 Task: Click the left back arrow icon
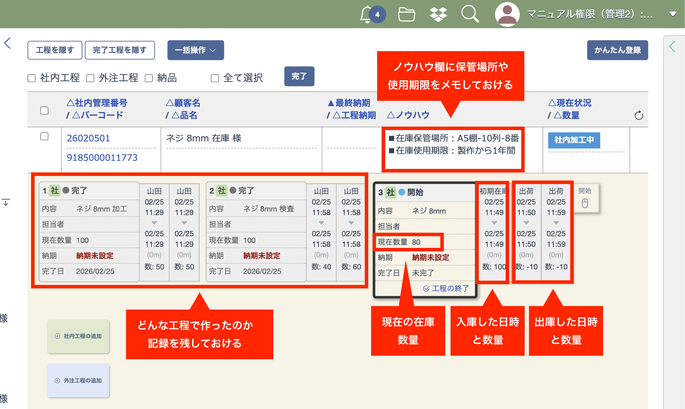point(8,43)
